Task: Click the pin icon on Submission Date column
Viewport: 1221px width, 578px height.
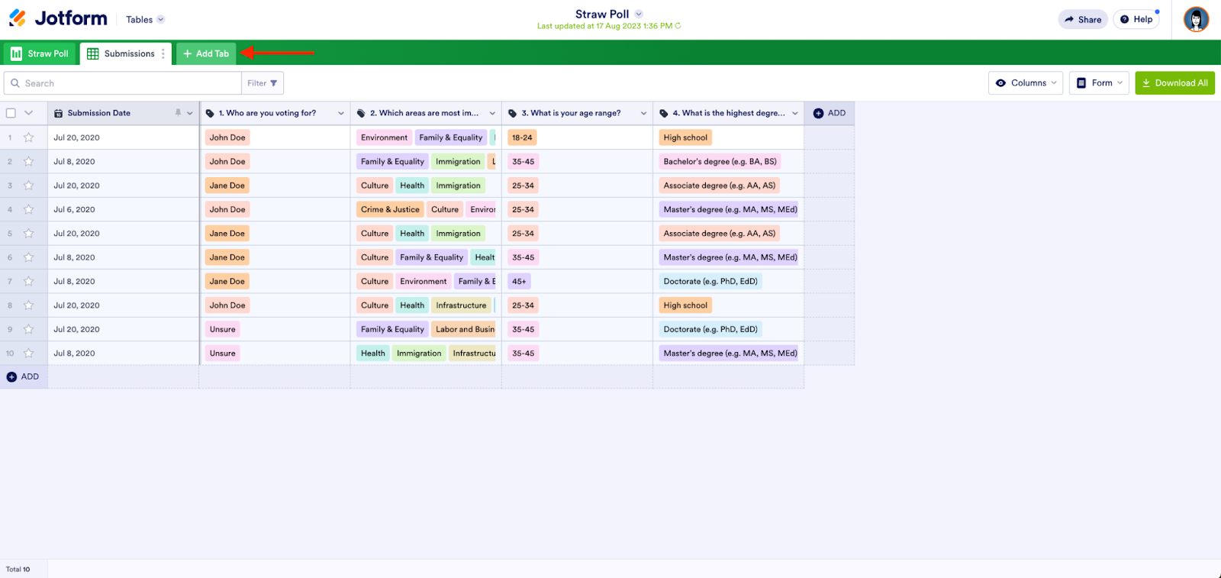Action: [178, 113]
